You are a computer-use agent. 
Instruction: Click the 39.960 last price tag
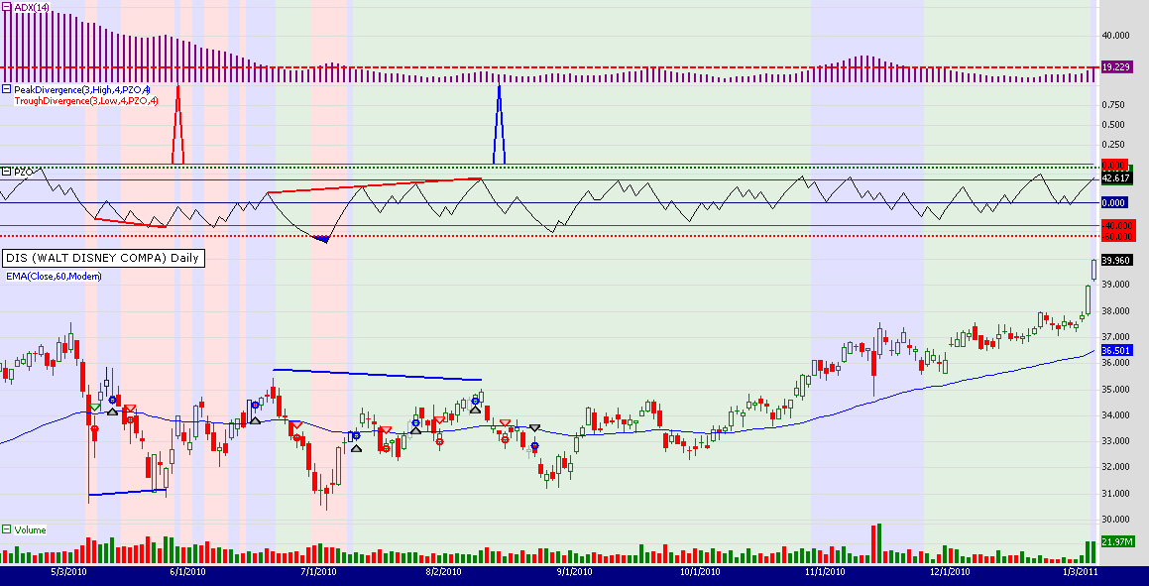1116,261
